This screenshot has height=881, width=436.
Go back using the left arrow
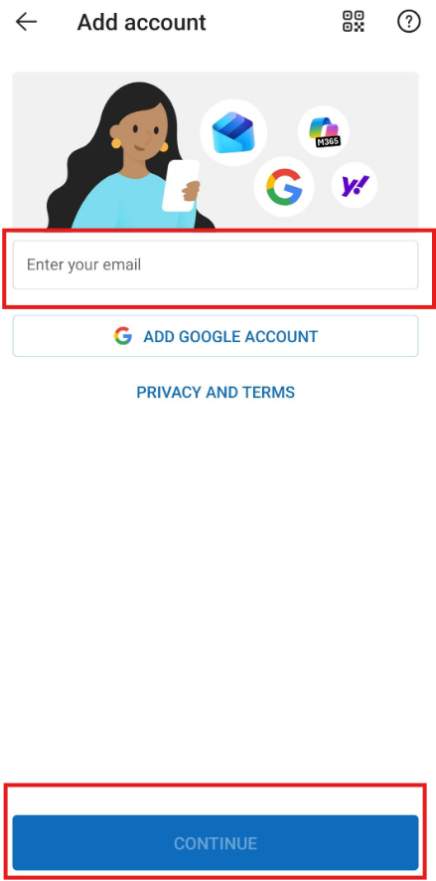click(x=26, y=22)
